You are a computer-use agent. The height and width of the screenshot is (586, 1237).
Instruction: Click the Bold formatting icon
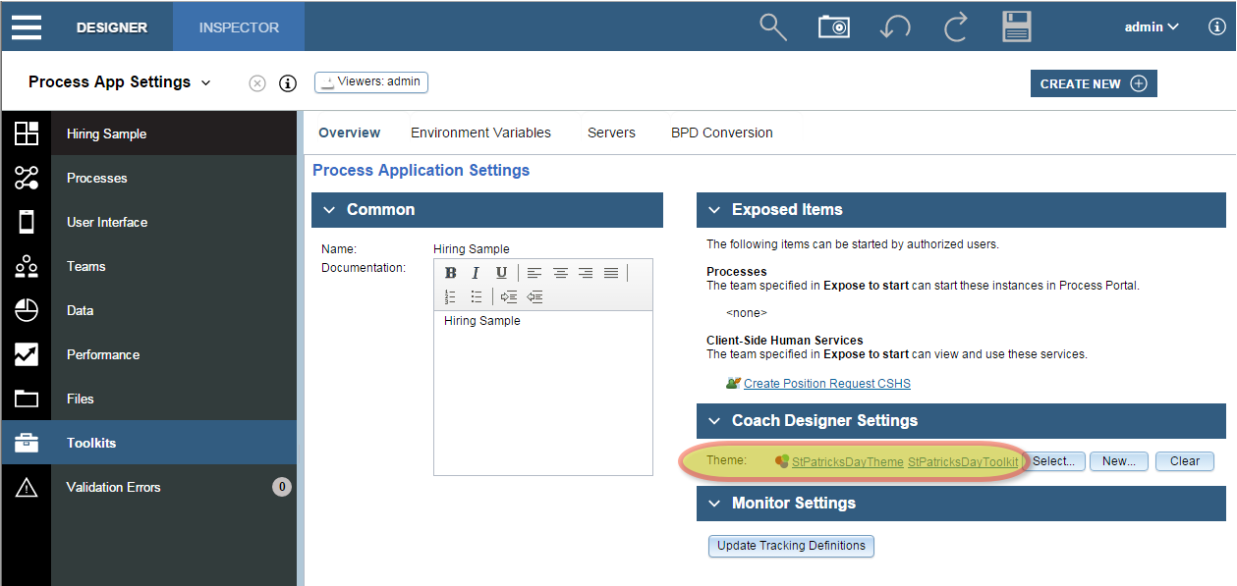(451, 273)
